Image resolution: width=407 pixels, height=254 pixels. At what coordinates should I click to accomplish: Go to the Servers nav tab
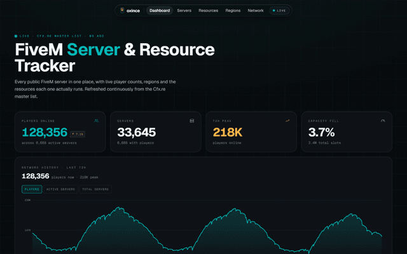[184, 11]
